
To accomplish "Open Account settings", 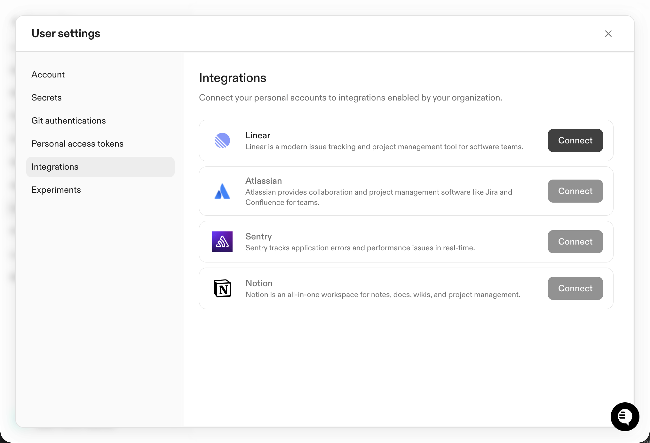I will pyautogui.click(x=48, y=74).
